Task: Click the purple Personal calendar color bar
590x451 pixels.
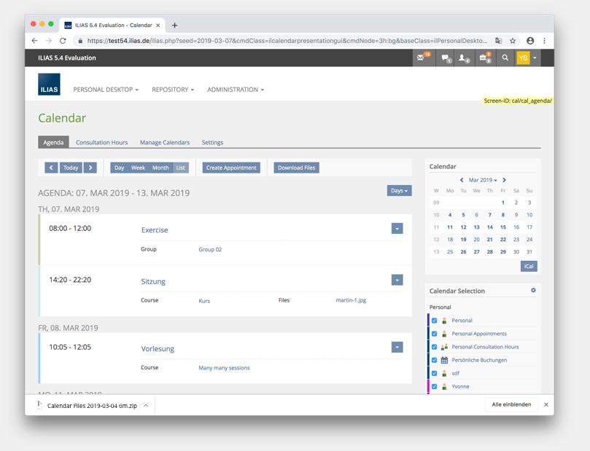Action: [x=428, y=321]
